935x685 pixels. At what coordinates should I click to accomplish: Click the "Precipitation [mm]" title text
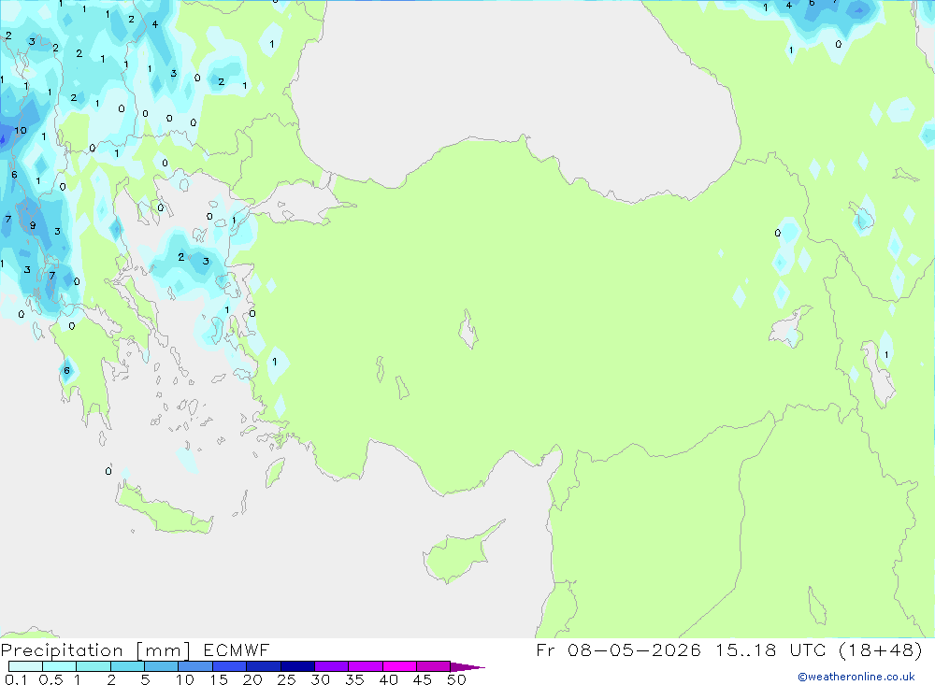click(x=95, y=650)
